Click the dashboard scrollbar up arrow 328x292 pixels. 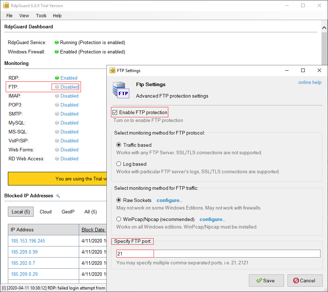324,28
